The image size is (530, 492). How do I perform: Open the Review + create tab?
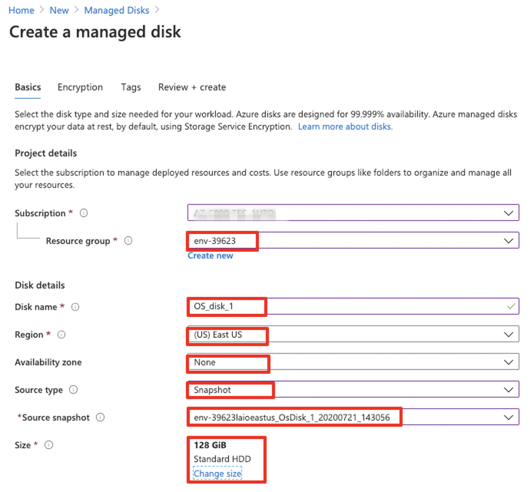pos(192,87)
